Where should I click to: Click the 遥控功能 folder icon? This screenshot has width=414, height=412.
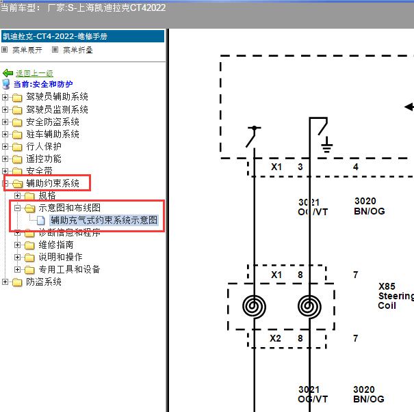[x=17, y=159]
